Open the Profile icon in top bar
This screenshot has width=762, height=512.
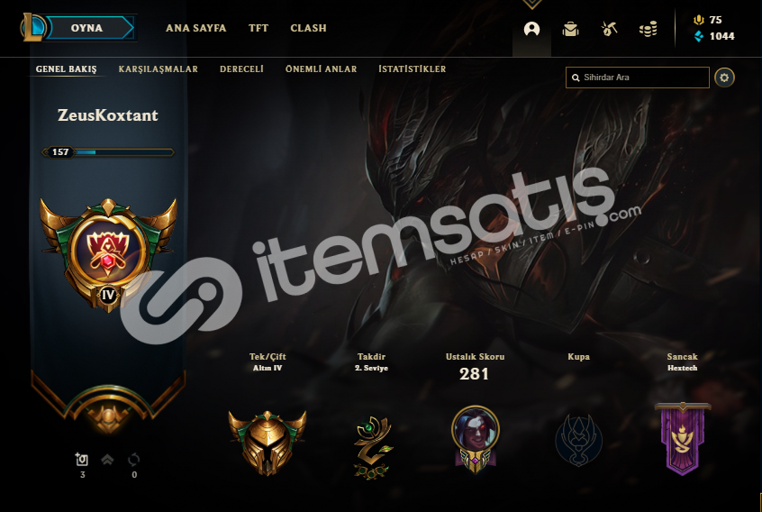point(531,29)
